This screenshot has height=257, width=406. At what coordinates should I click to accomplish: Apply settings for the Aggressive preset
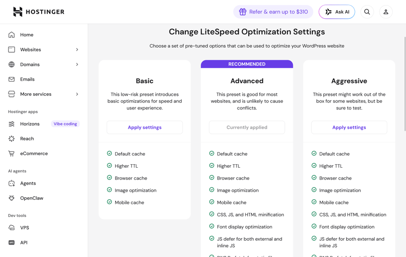[x=349, y=127]
